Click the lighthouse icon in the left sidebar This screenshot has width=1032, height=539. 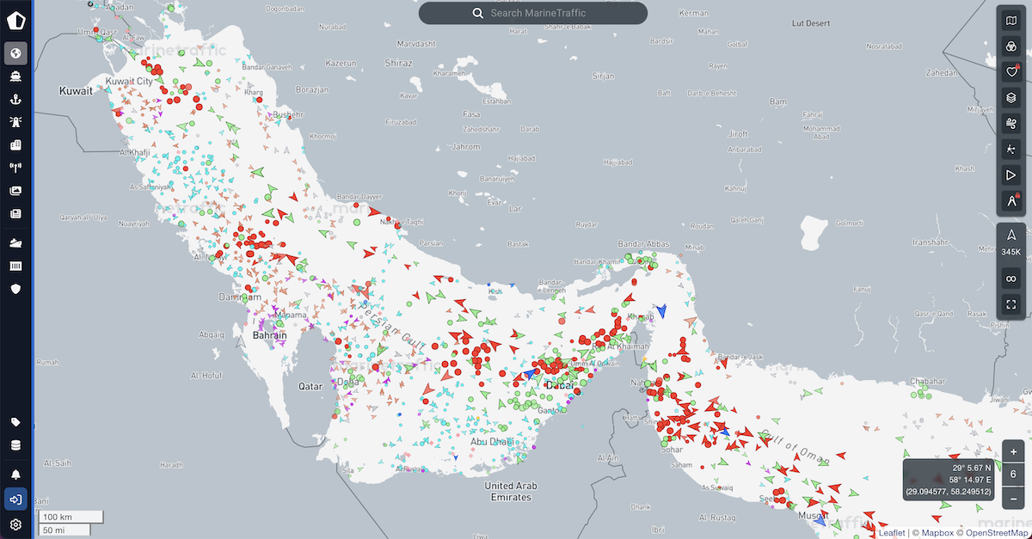click(x=15, y=121)
